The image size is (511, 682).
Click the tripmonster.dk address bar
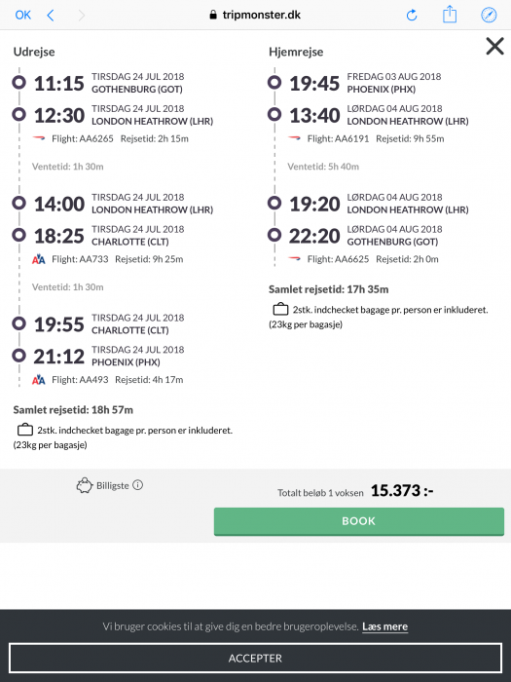coord(255,15)
